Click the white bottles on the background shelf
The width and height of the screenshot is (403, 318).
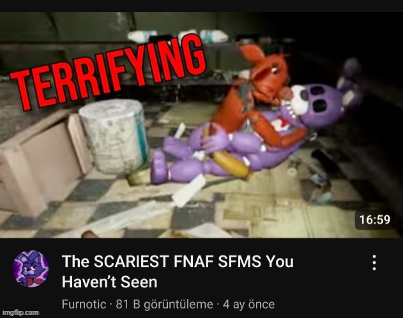point(178,36)
